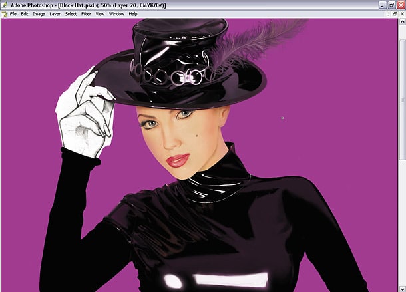The width and height of the screenshot is (406, 292).
Task: Open the Filter menu
Action: [86, 14]
